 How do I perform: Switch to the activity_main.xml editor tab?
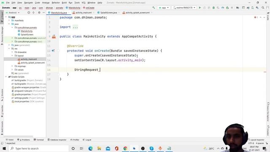coord(84,13)
